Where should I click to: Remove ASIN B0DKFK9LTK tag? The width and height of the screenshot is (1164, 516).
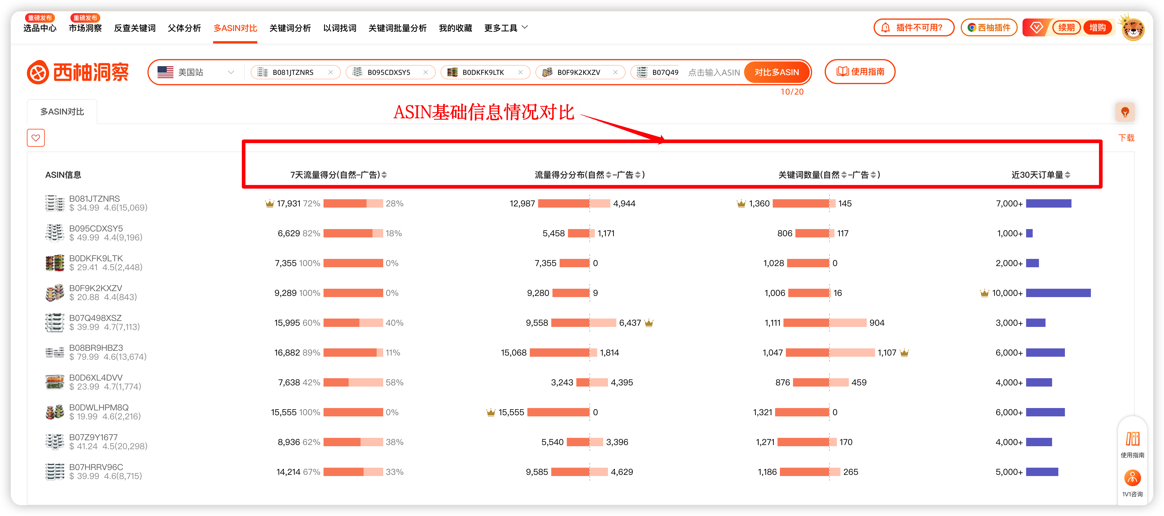click(521, 72)
